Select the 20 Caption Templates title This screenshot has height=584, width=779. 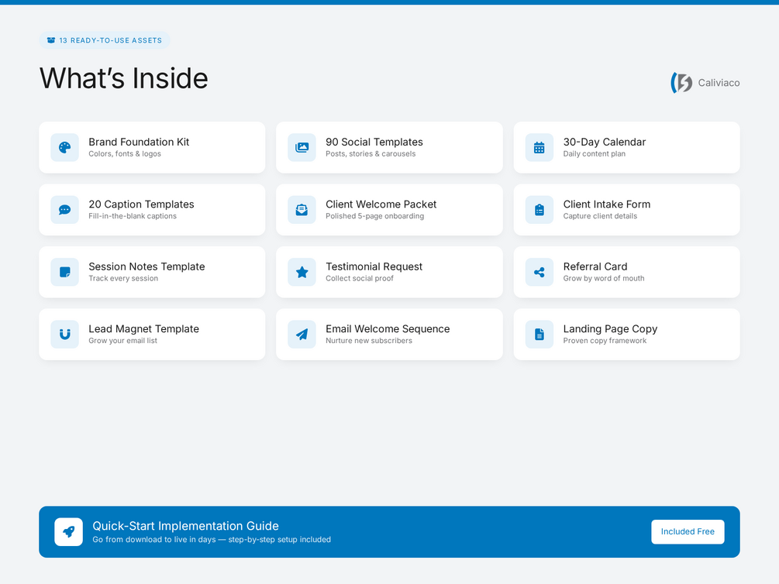[x=141, y=204]
